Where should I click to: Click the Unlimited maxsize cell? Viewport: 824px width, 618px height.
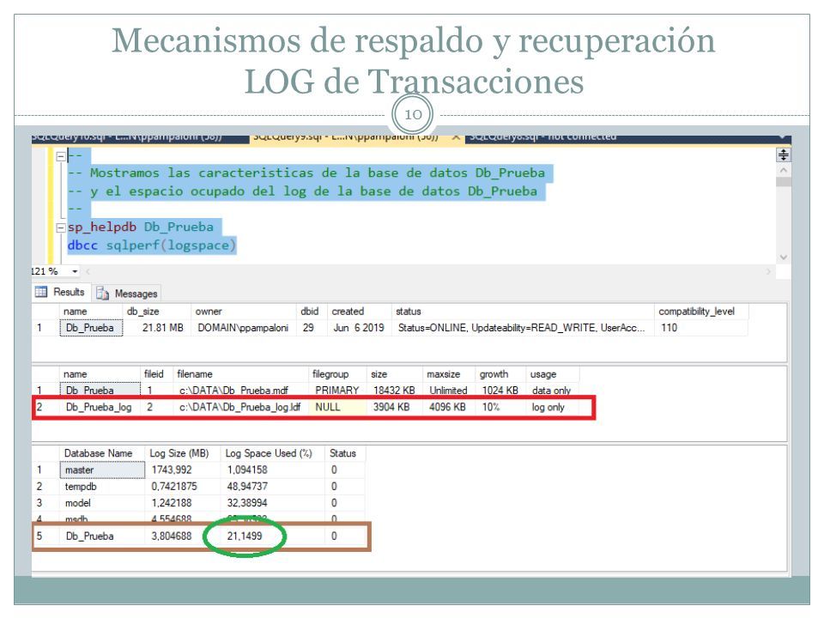448,391
